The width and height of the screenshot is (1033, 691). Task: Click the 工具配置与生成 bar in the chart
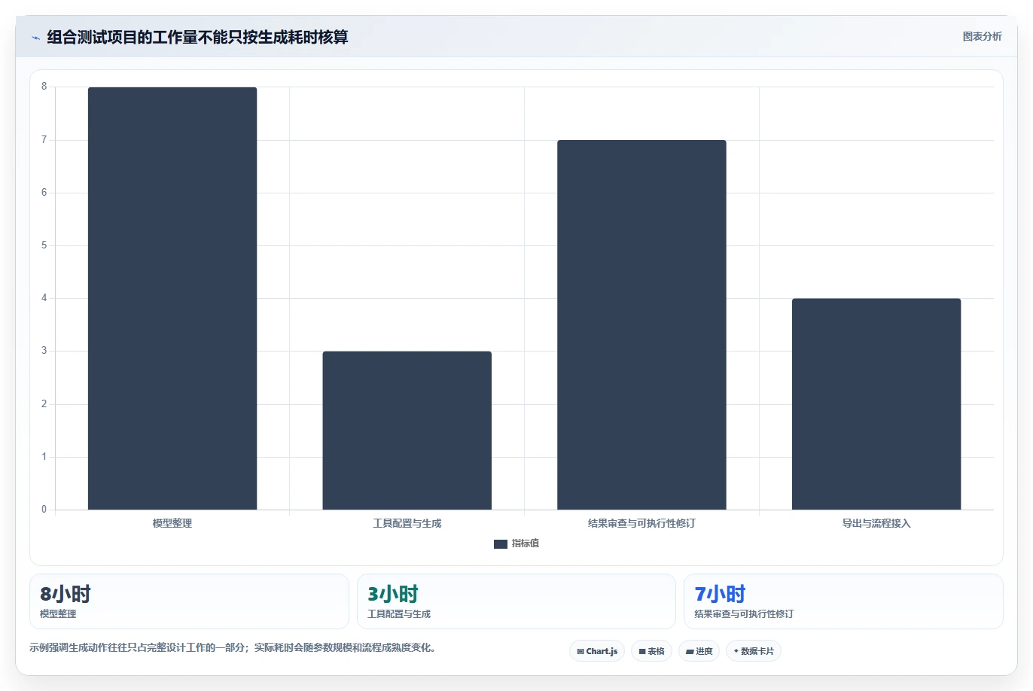(407, 431)
